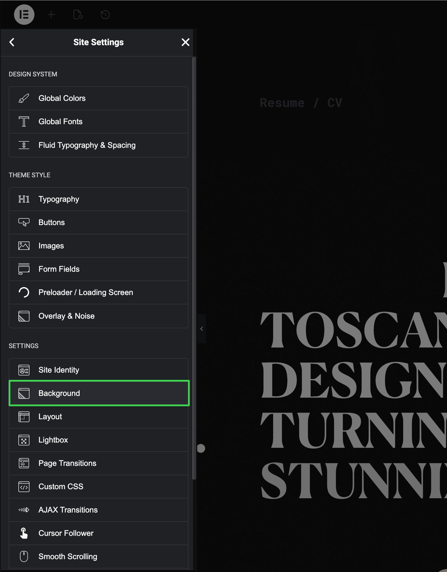Click the Global Fonts T icon
Image resolution: width=447 pixels, height=572 pixels.
(24, 122)
